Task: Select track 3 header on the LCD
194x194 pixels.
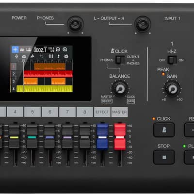Action: coord(14,81)
